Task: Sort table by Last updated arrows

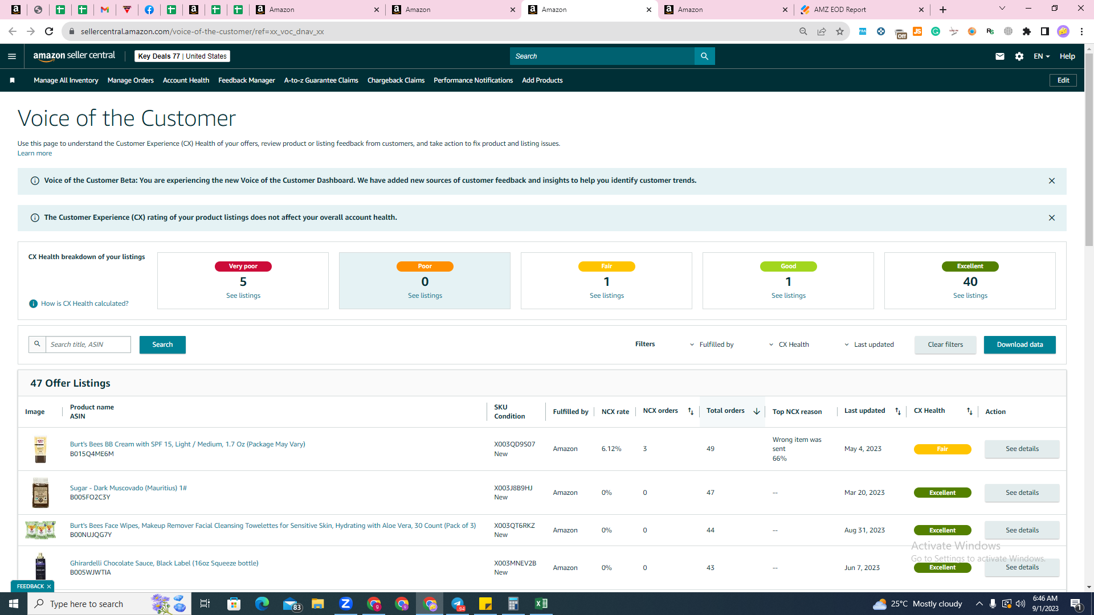Action: pos(898,411)
